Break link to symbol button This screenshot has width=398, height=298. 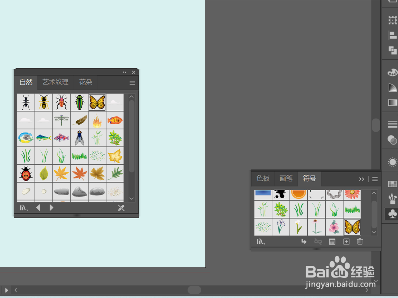[x=318, y=242]
